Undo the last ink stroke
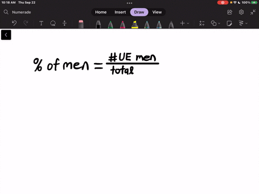This screenshot has height=194, width=259. coord(14,23)
